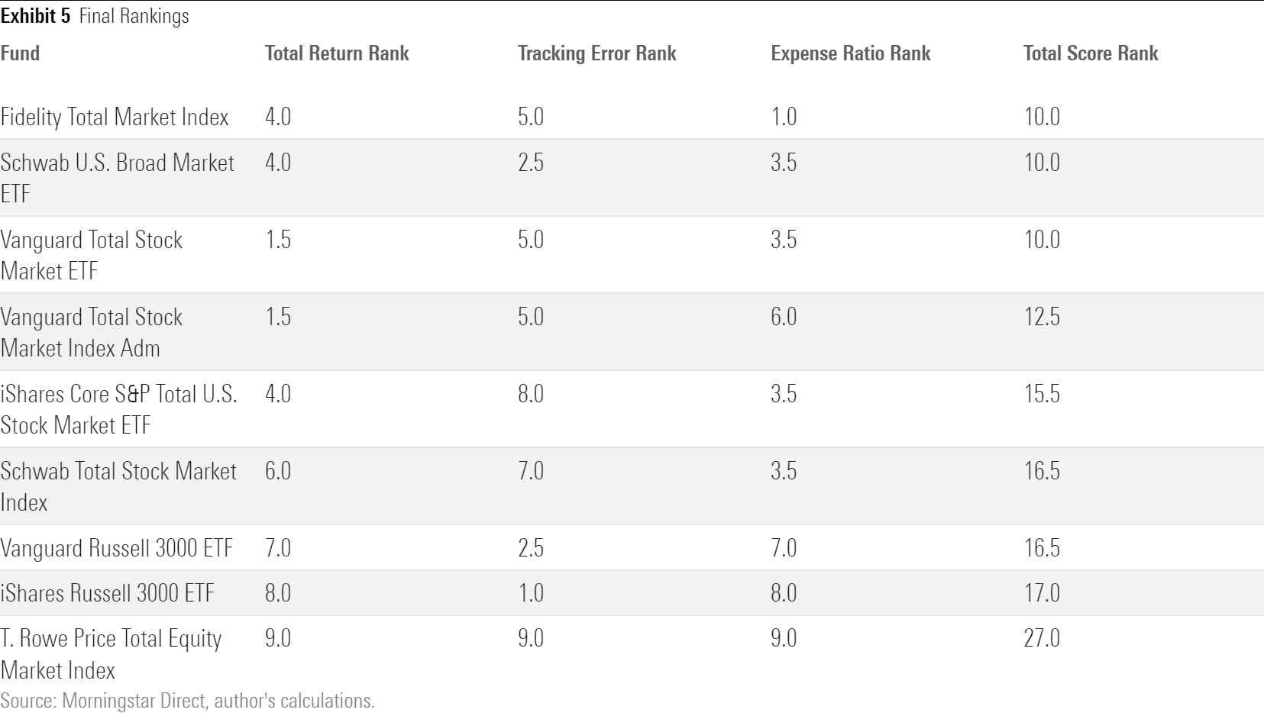Image resolution: width=1264 pixels, height=713 pixels.
Task: Click the Tracking Error Rank column header
Action: [x=596, y=53]
